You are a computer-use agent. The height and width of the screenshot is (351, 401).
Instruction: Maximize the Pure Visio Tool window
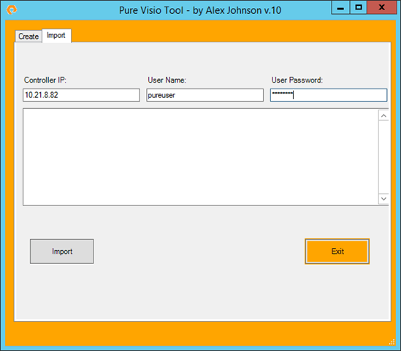359,7
